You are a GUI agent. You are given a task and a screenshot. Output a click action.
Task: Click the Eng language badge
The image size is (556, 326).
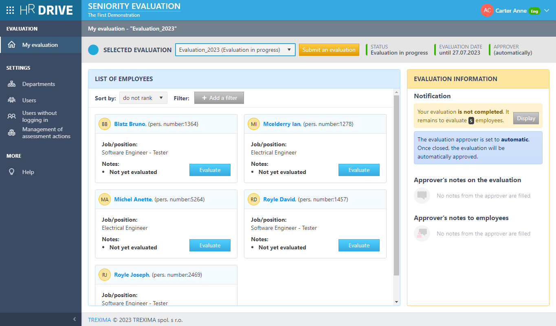(x=534, y=11)
